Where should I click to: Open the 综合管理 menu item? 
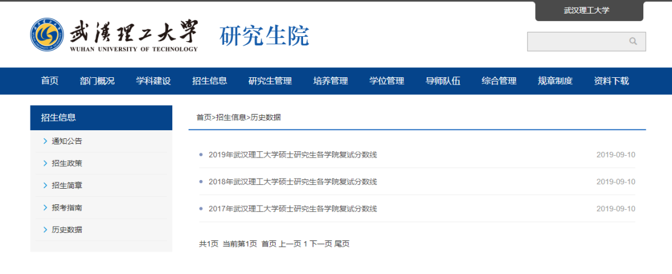[x=499, y=81]
